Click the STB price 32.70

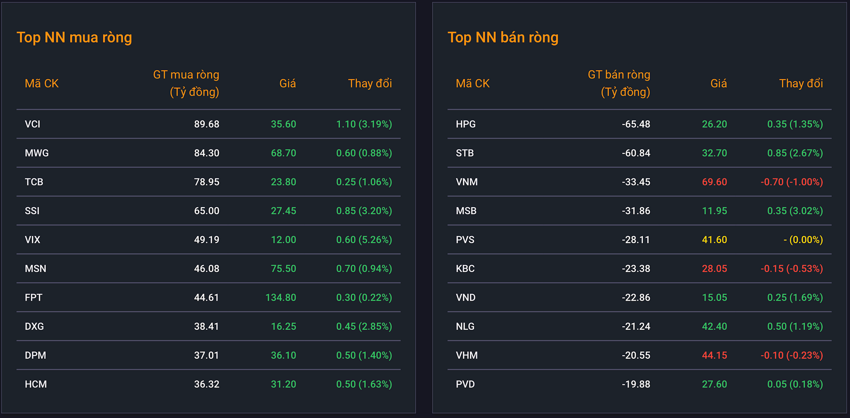pos(715,153)
